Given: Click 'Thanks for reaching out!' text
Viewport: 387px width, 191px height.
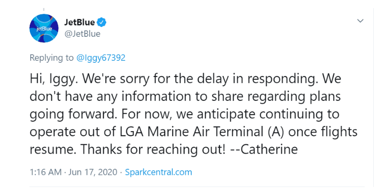Looking at the screenshot, I should click(x=153, y=149).
